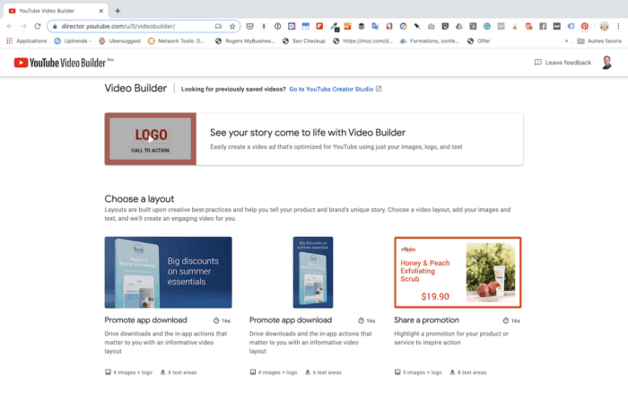The width and height of the screenshot is (628, 393).
Task: Open the moz.com bookmark
Action: point(362,41)
